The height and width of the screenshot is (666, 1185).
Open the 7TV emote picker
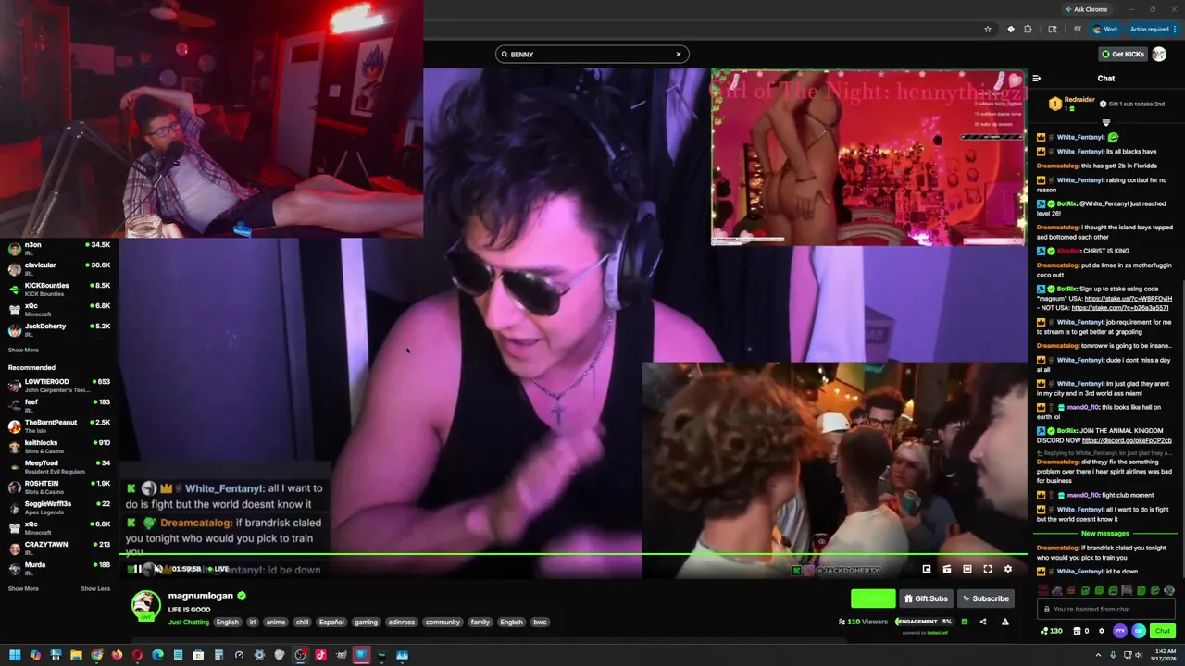coord(1120,631)
